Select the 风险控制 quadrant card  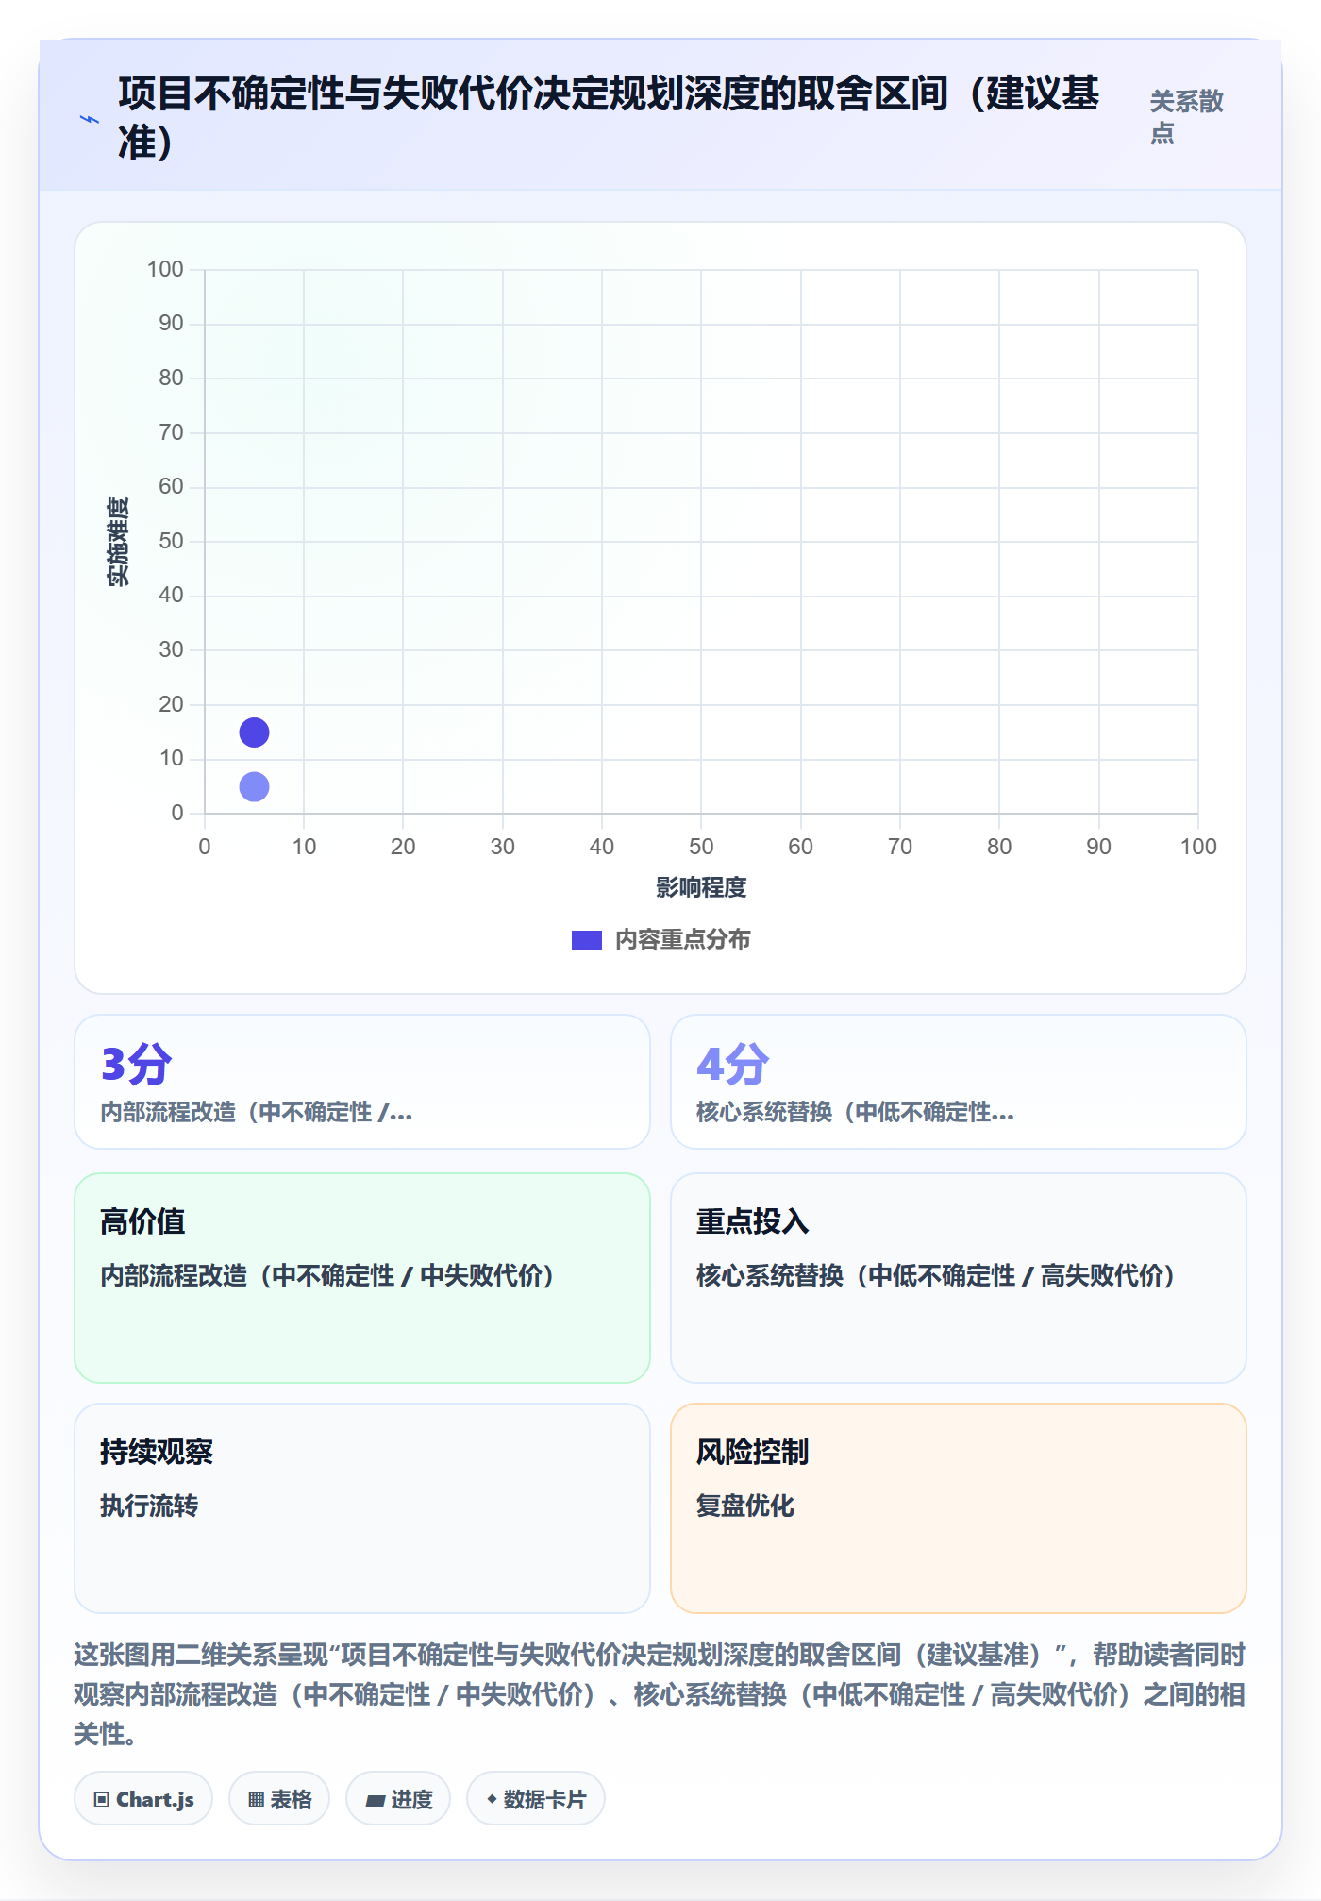point(959,1508)
